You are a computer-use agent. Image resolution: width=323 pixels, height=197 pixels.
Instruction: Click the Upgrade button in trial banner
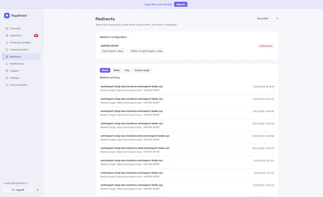(180, 4)
